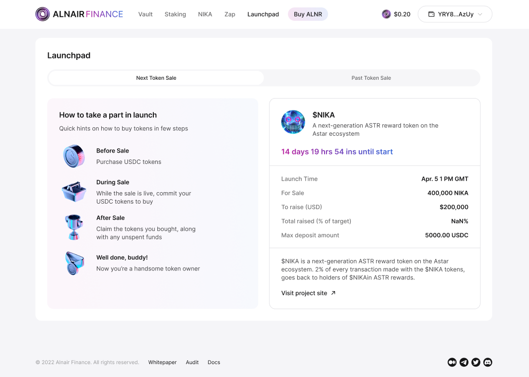This screenshot has width=529, height=377.
Task: Click the ALNR token price icon
Action: [386, 14]
